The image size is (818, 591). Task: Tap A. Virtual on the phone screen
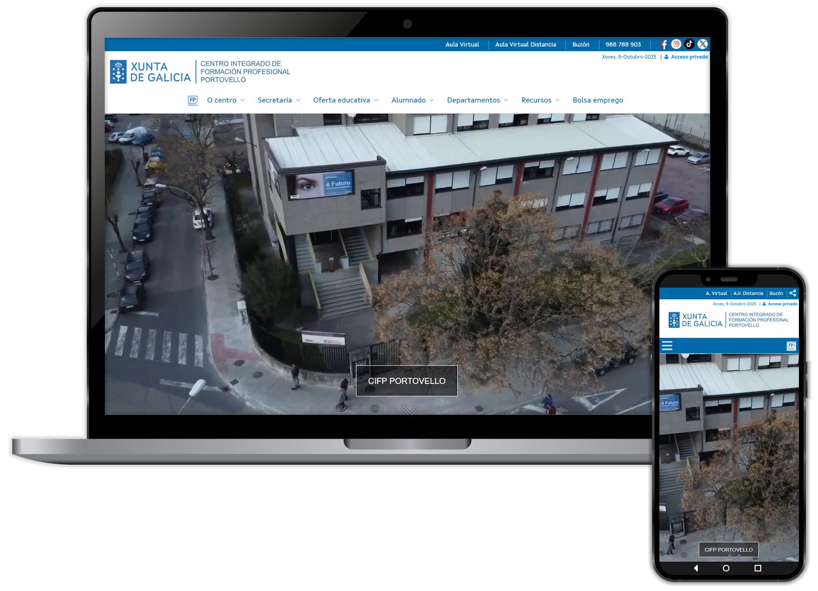point(716,293)
